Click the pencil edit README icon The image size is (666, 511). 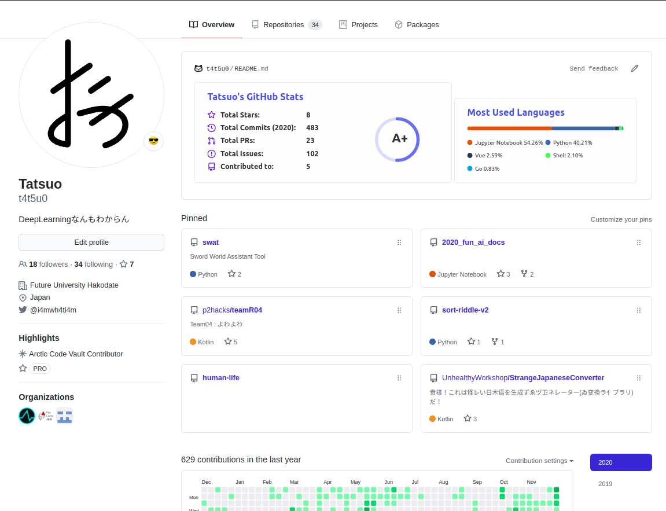pos(635,68)
